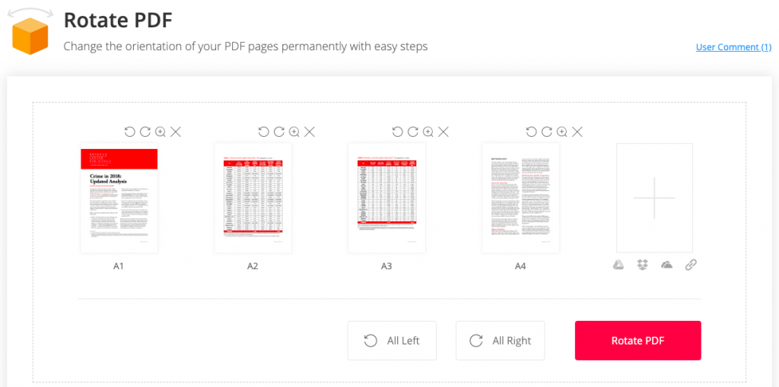The height and width of the screenshot is (387, 779).
Task: Open the User Comment (1) link
Action: pos(733,47)
